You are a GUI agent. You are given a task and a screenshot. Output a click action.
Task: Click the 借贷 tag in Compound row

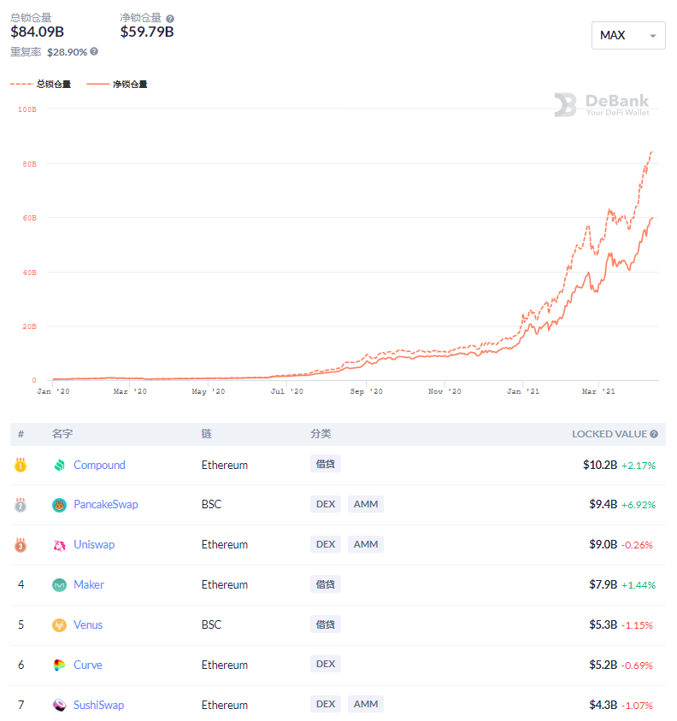(326, 464)
